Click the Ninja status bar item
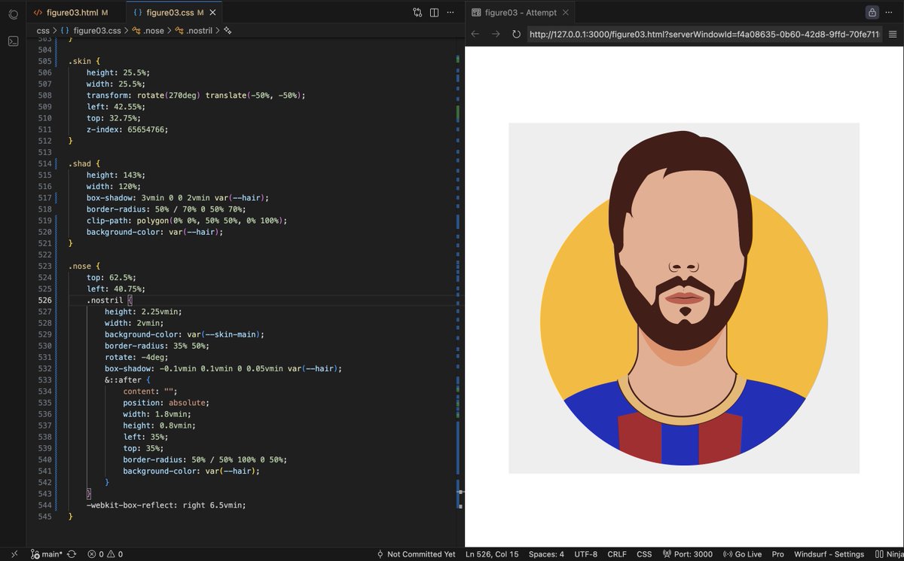Screen dimensions: 904x561 pos(889,554)
